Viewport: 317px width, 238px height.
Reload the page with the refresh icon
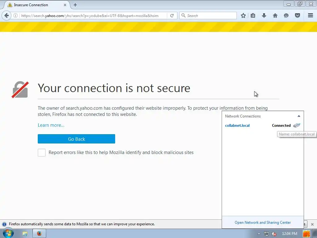pyautogui.click(x=172, y=15)
